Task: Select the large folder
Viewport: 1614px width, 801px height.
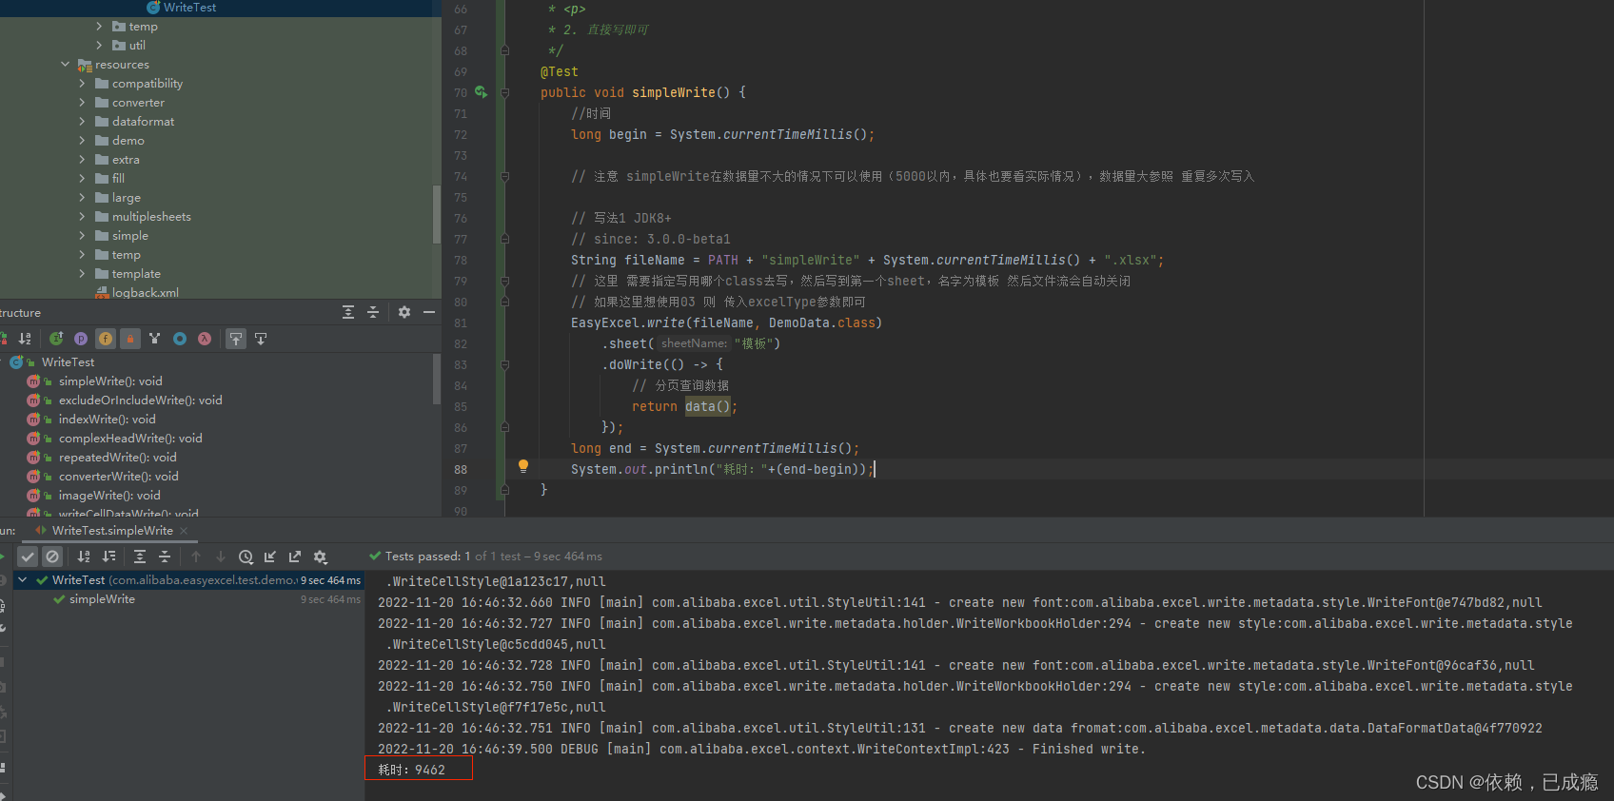Action: 126,198
